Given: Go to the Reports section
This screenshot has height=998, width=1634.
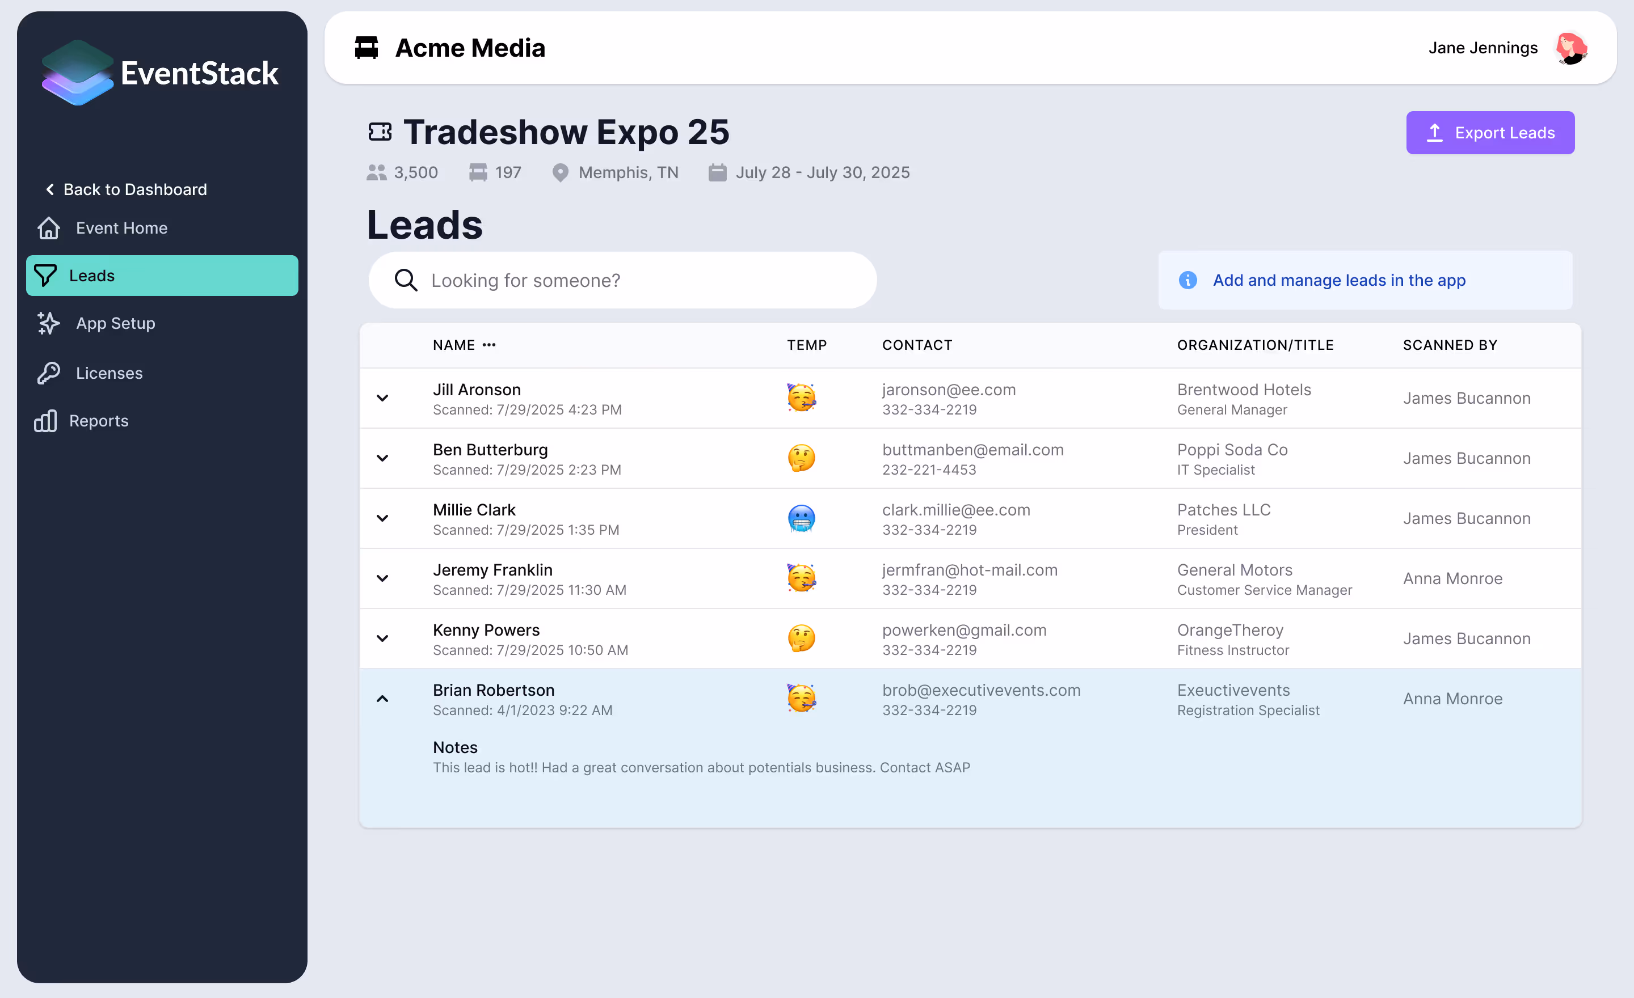Looking at the screenshot, I should (x=98, y=421).
